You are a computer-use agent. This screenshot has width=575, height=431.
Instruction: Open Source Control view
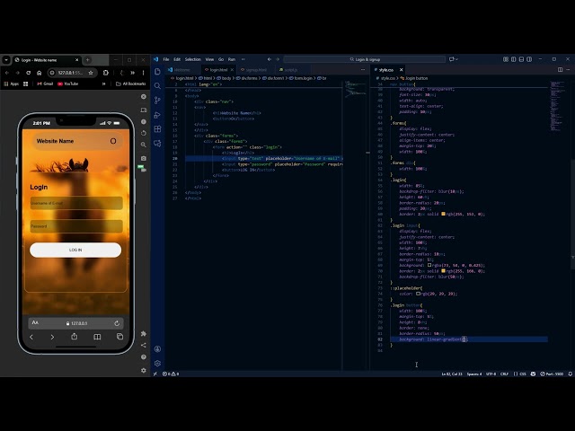157,101
